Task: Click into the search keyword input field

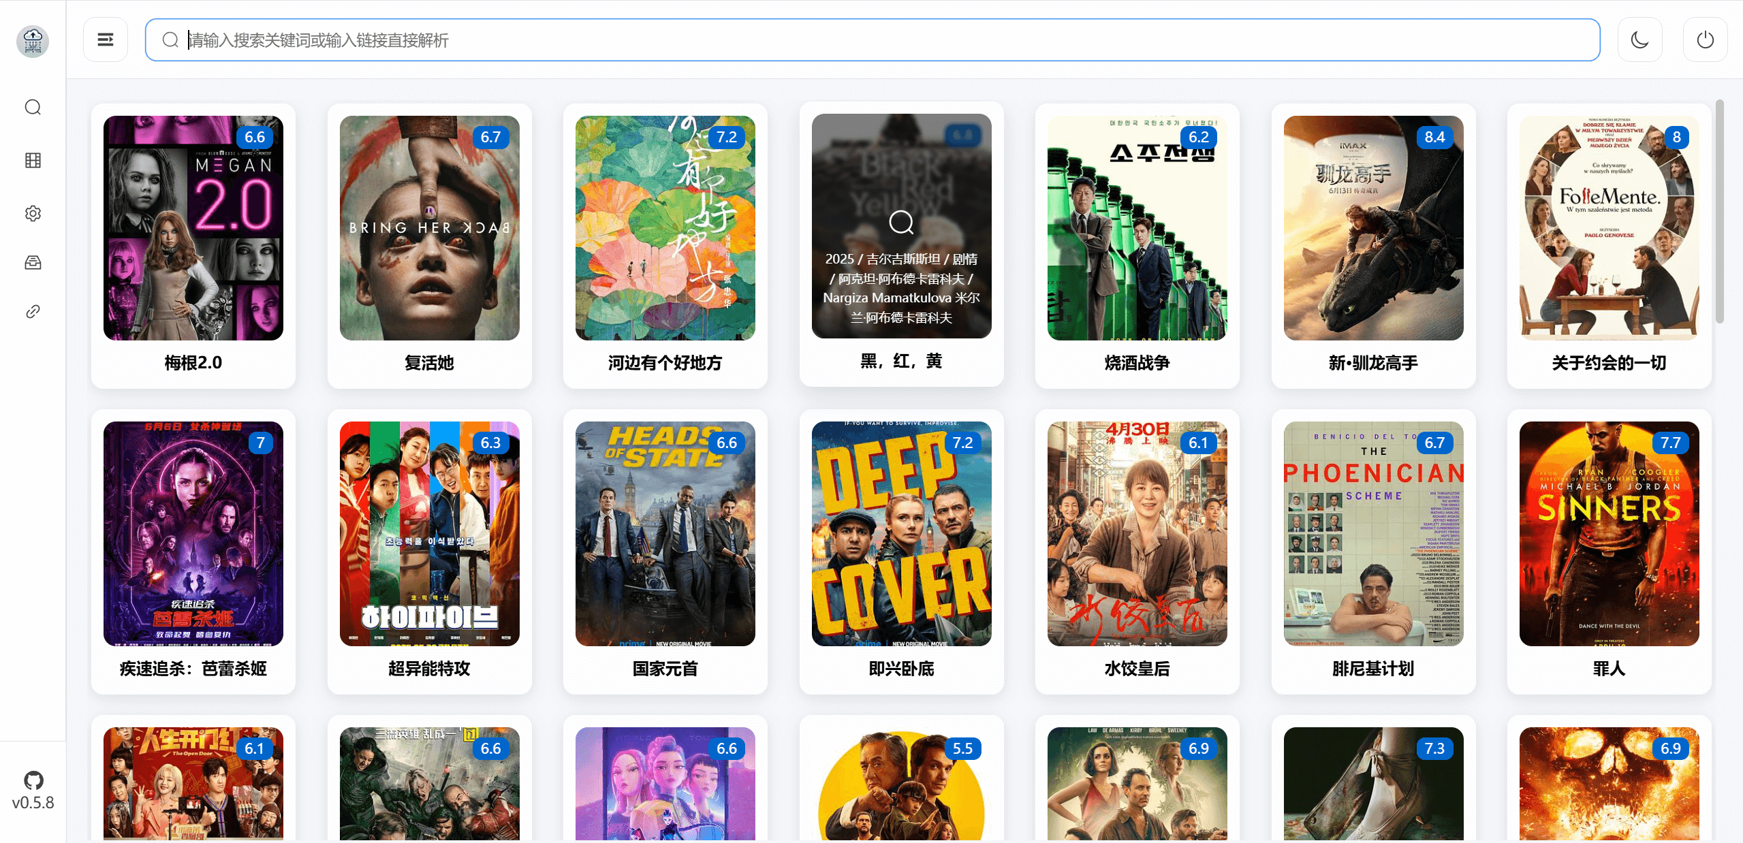Action: [872, 40]
